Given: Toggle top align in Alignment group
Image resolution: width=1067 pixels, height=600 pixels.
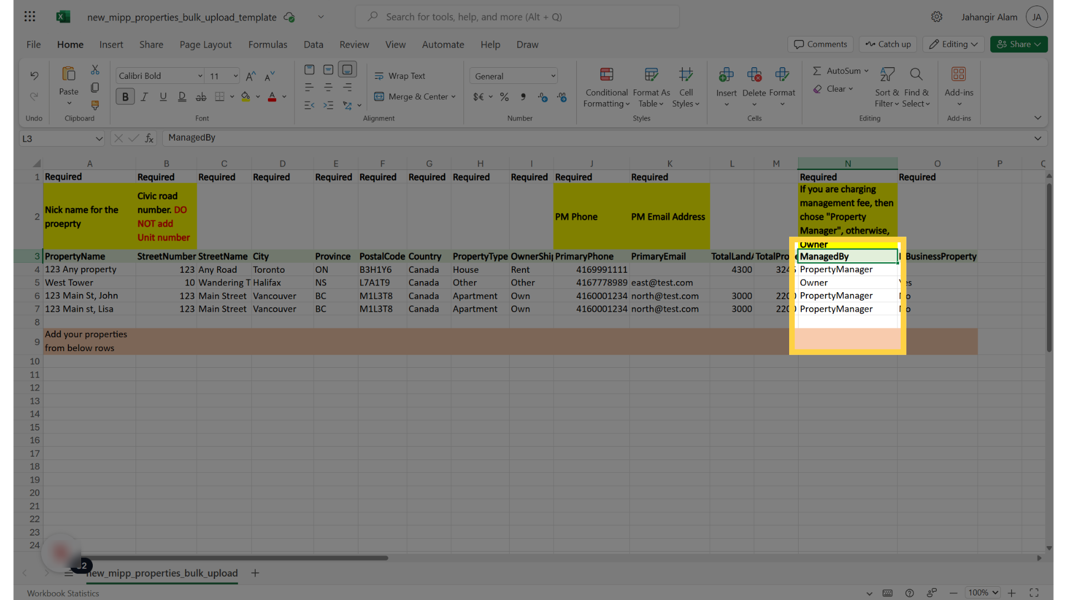Looking at the screenshot, I should (310, 69).
